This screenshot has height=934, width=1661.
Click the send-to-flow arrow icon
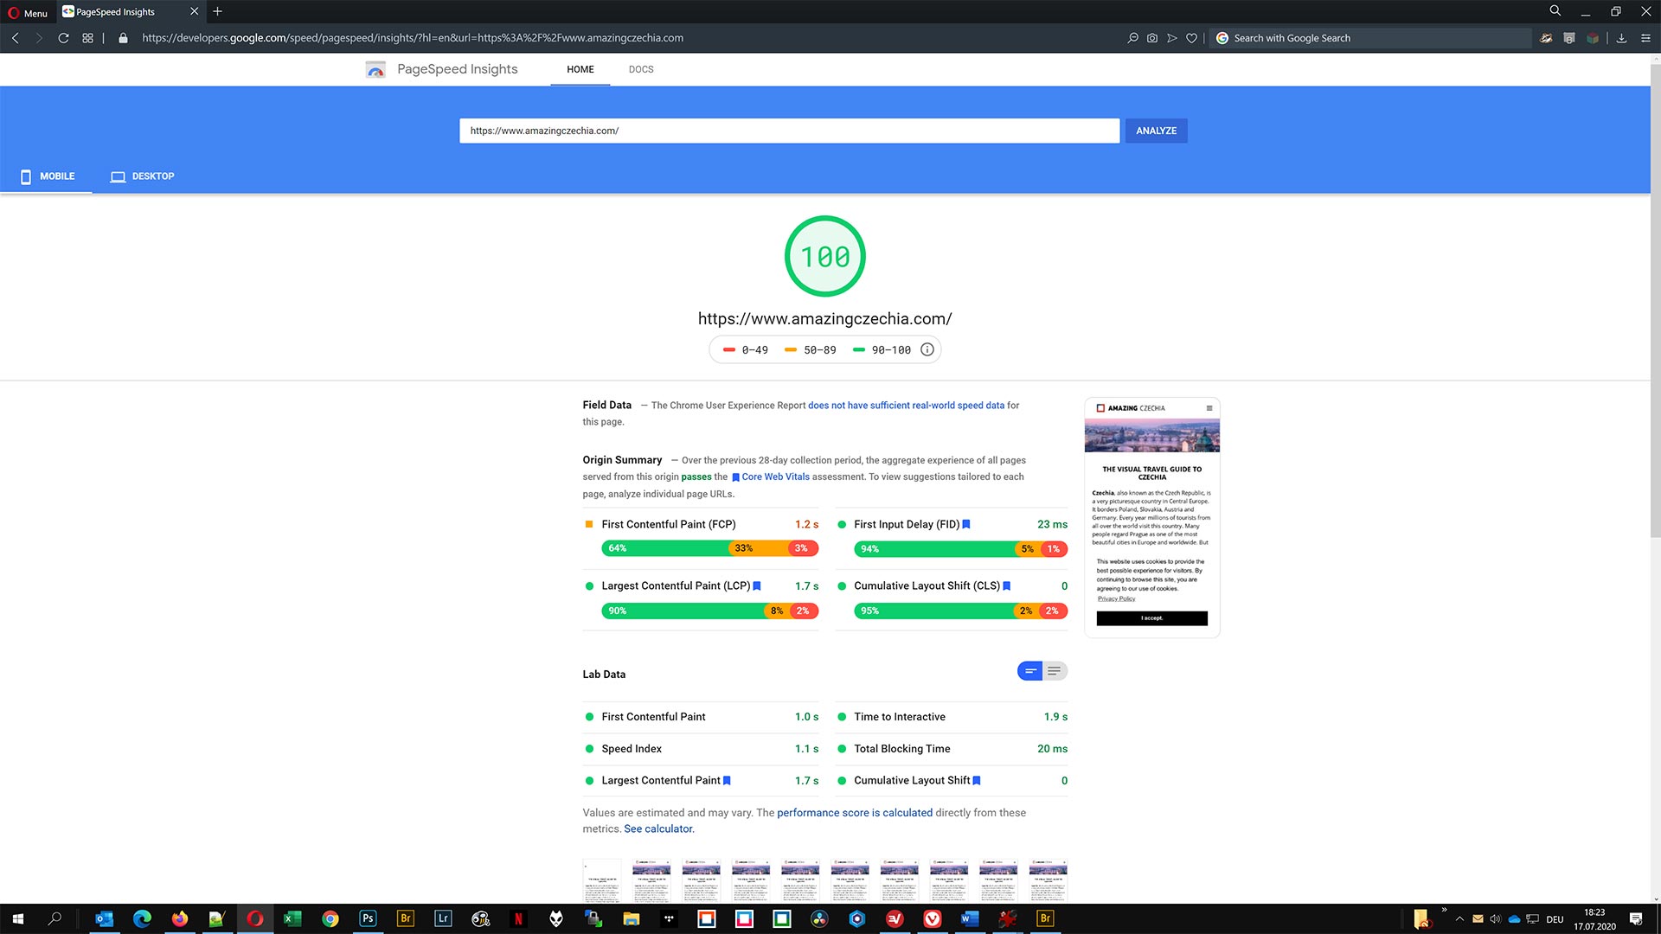(1172, 38)
